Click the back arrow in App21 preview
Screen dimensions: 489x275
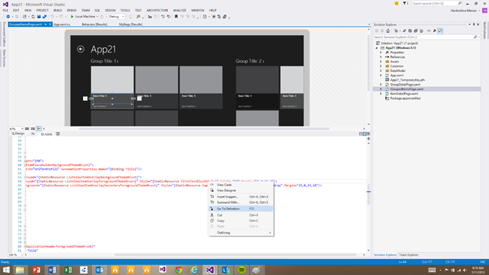point(80,49)
